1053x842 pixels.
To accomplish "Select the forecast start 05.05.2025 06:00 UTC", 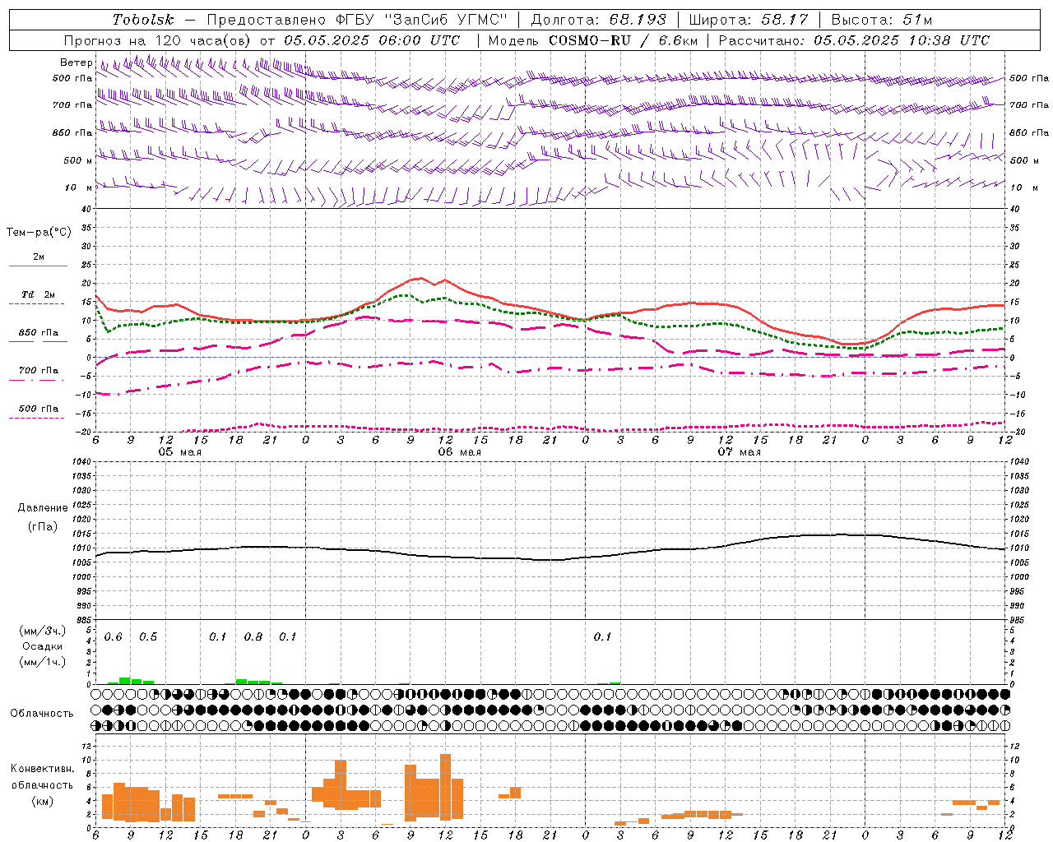I will tap(371, 40).
